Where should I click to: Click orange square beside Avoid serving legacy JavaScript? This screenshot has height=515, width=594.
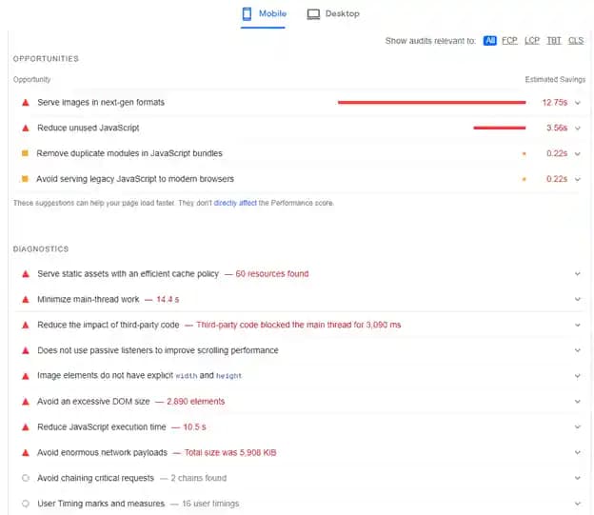[25, 179]
